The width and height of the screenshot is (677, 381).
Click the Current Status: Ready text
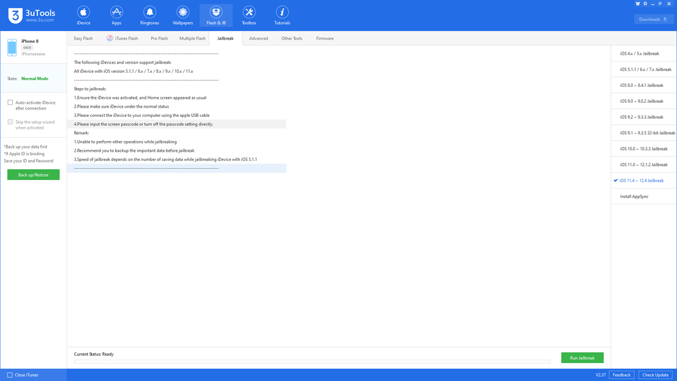(x=94, y=354)
